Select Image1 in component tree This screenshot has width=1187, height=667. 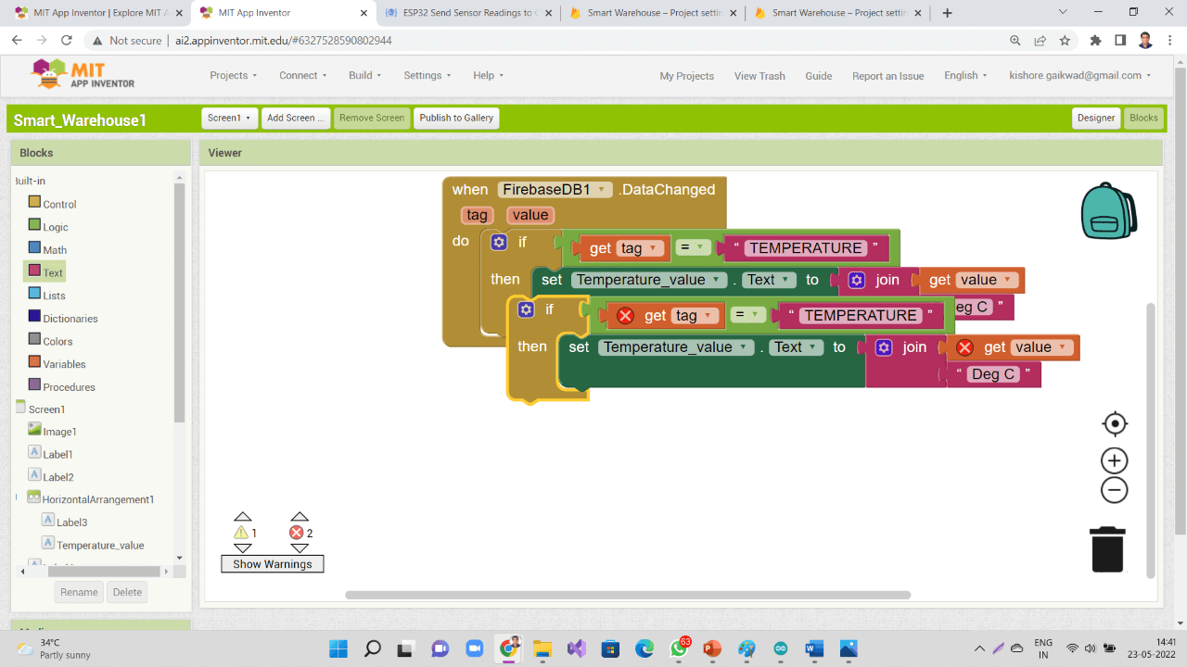coord(53,431)
